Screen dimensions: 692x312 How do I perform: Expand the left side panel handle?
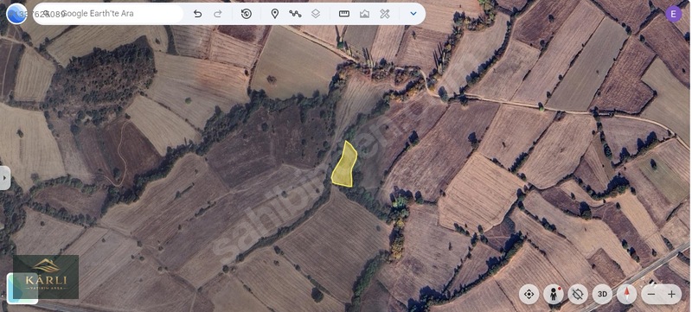click(5, 178)
